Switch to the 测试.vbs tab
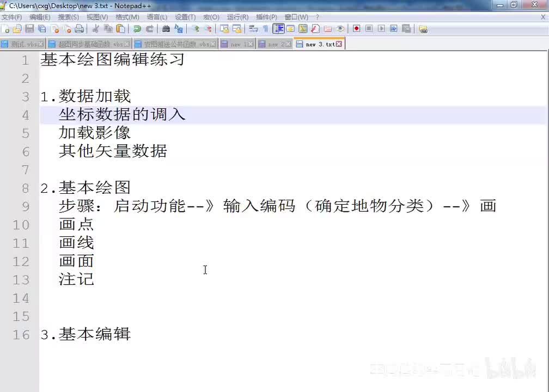 tap(23, 44)
